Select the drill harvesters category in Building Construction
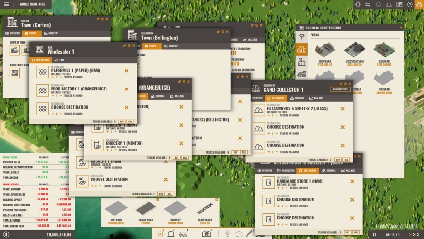This screenshot has width=424, height=239. tap(301, 37)
